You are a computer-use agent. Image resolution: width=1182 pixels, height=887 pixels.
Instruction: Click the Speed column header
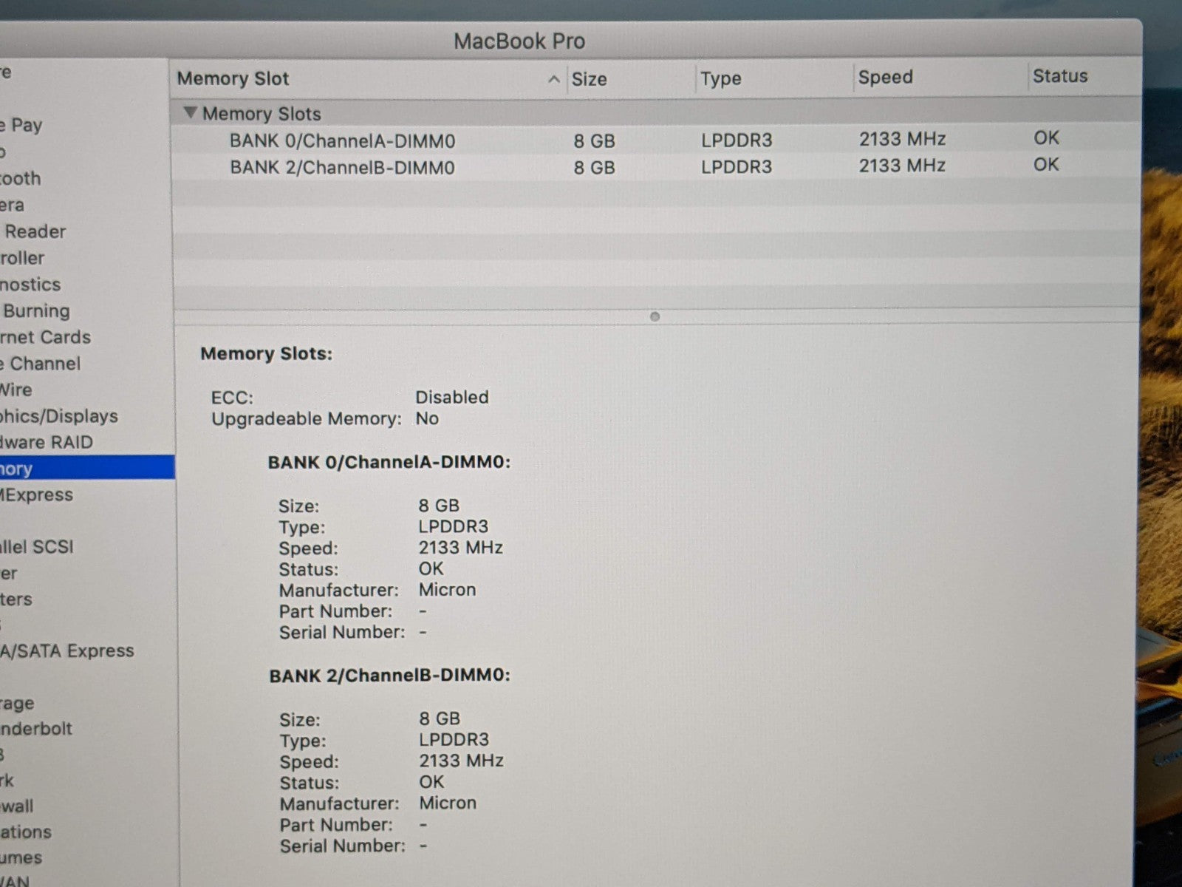click(885, 77)
